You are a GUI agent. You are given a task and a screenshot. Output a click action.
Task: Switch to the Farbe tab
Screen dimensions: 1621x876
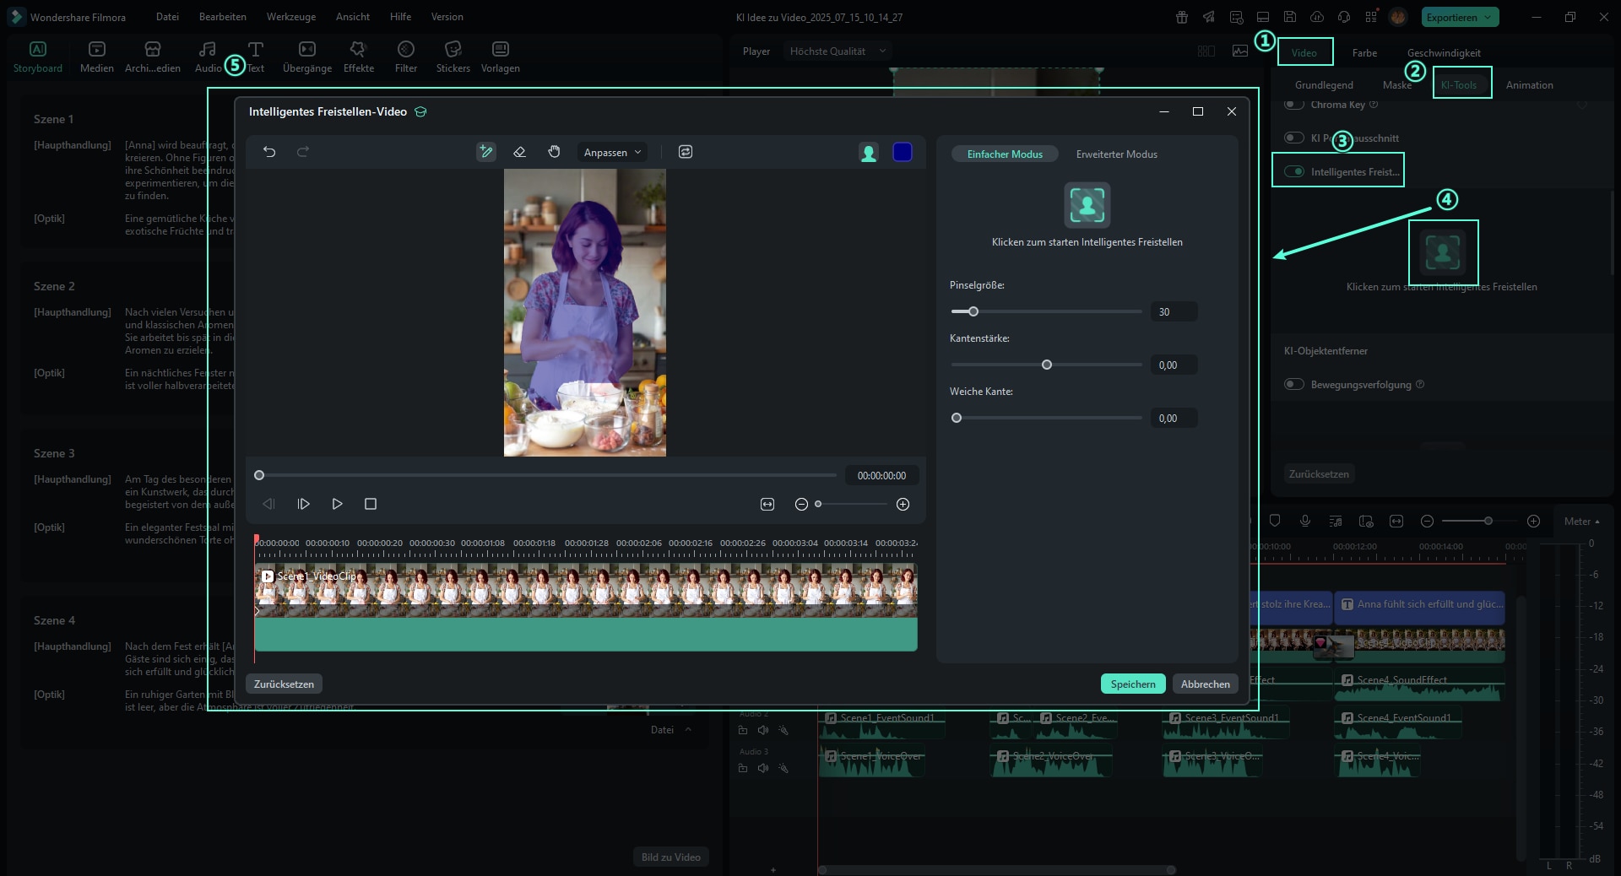[x=1364, y=53]
